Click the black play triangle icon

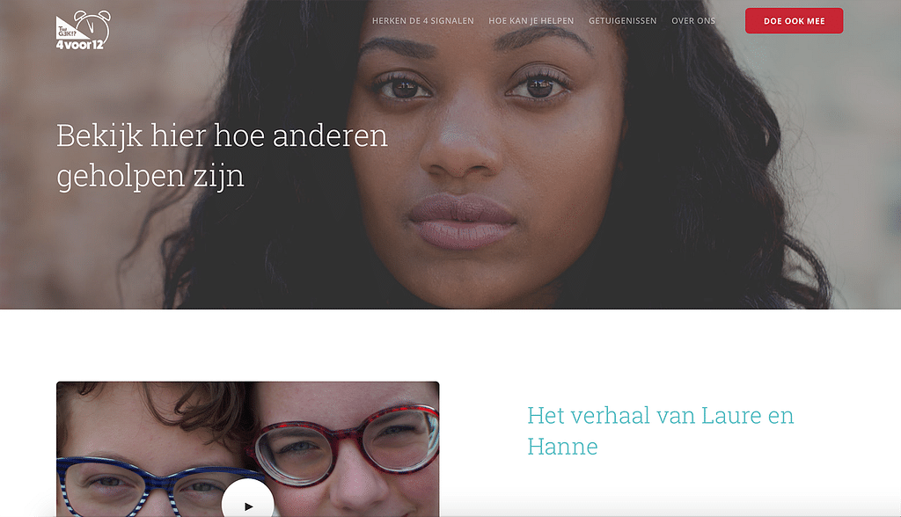tap(249, 506)
